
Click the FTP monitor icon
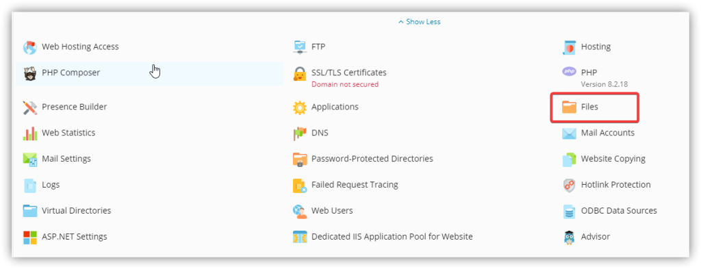click(300, 47)
